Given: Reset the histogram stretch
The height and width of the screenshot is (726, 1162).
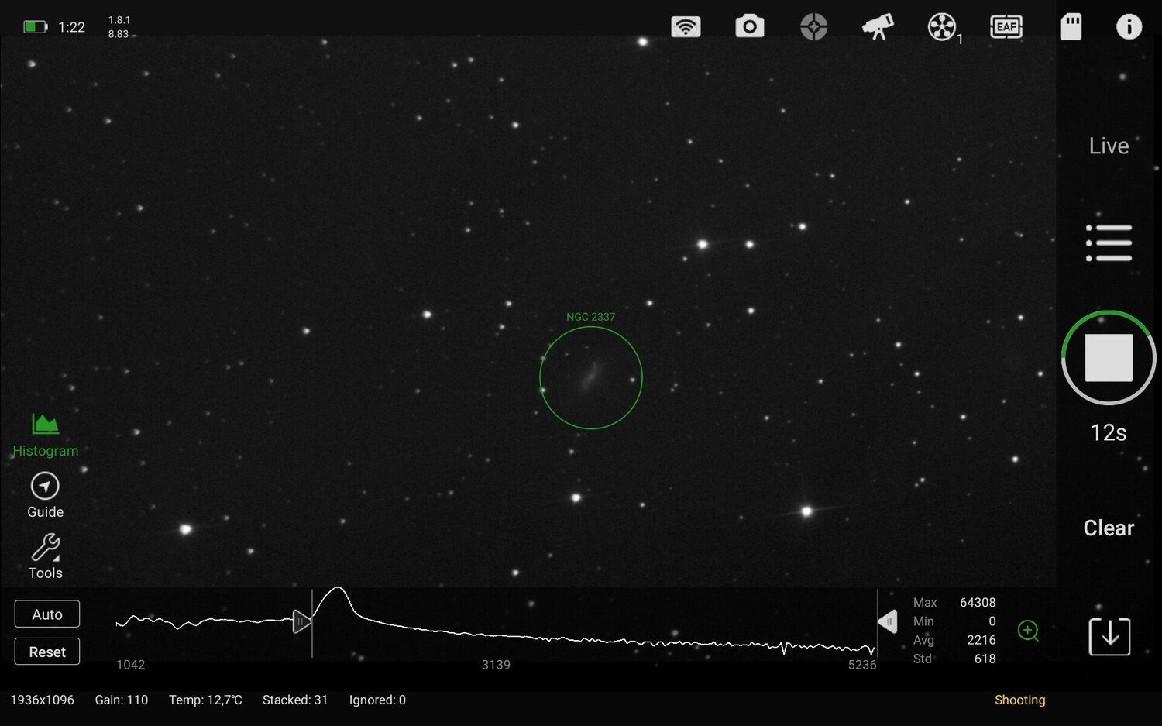Looking at the screenshot, I should coord(46,652).
